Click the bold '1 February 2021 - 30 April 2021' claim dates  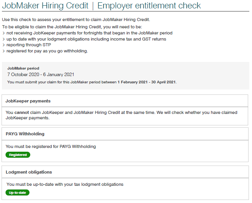click(147, 82)
